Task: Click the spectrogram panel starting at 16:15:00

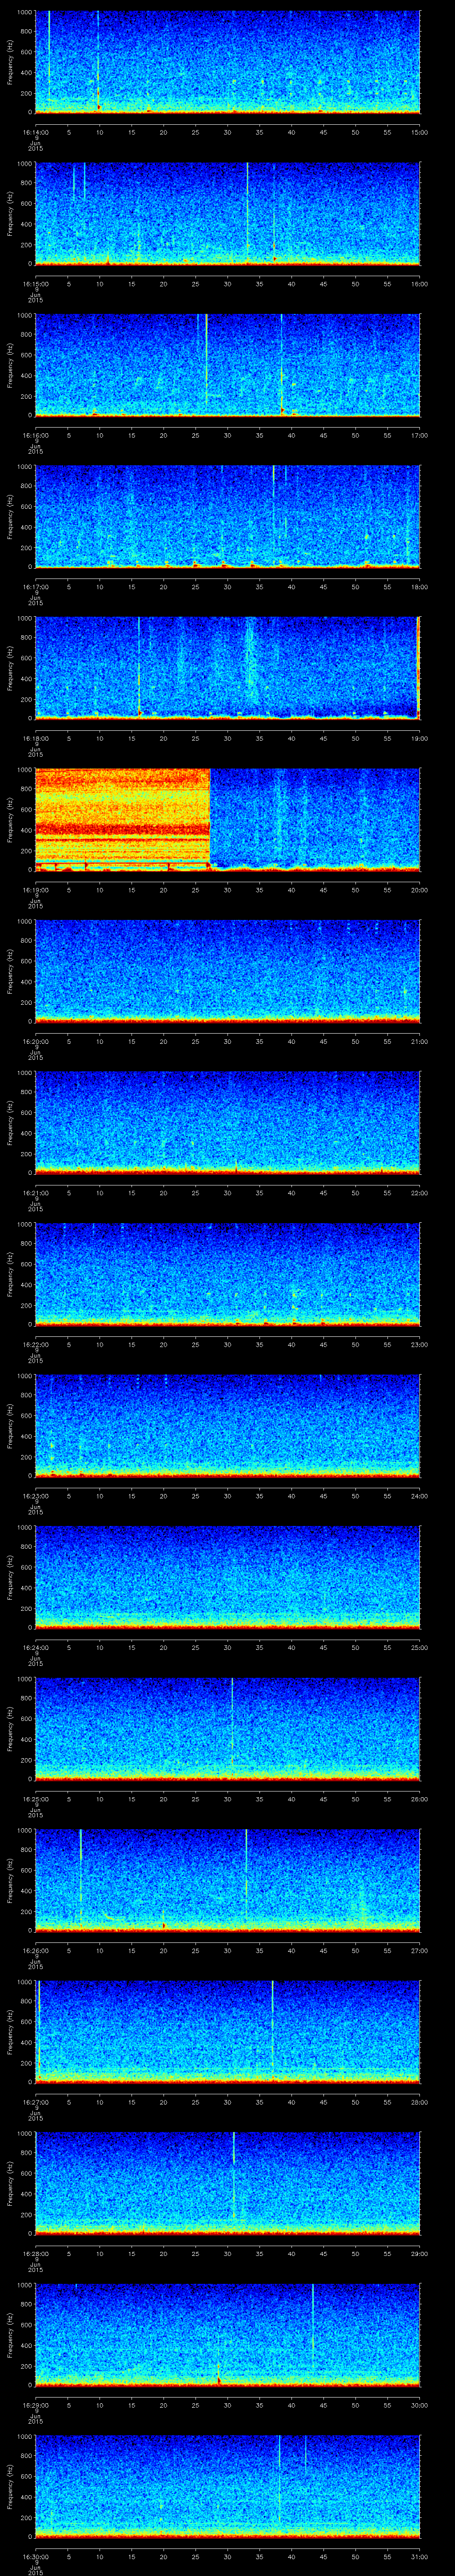Action: (x=227, y=213)
